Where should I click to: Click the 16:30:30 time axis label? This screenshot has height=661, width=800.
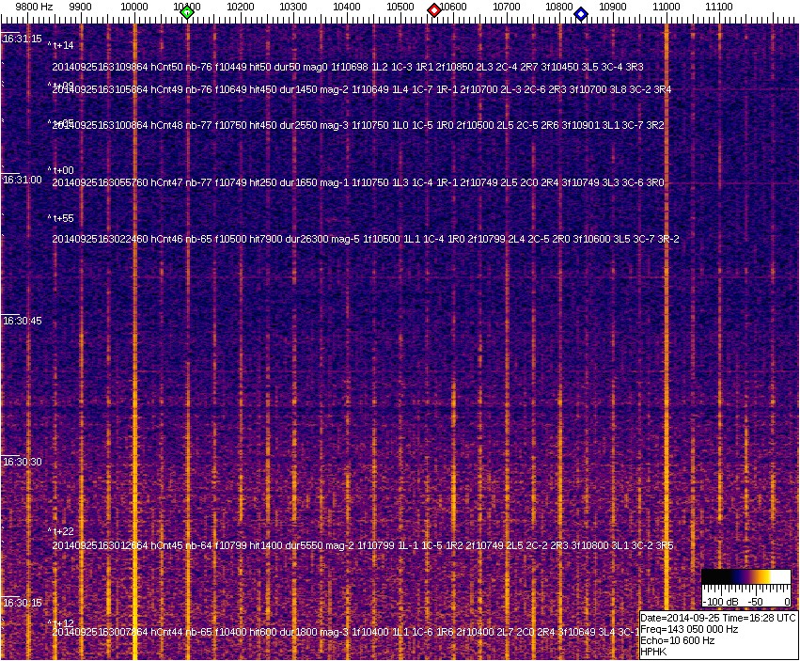point(22,462)
